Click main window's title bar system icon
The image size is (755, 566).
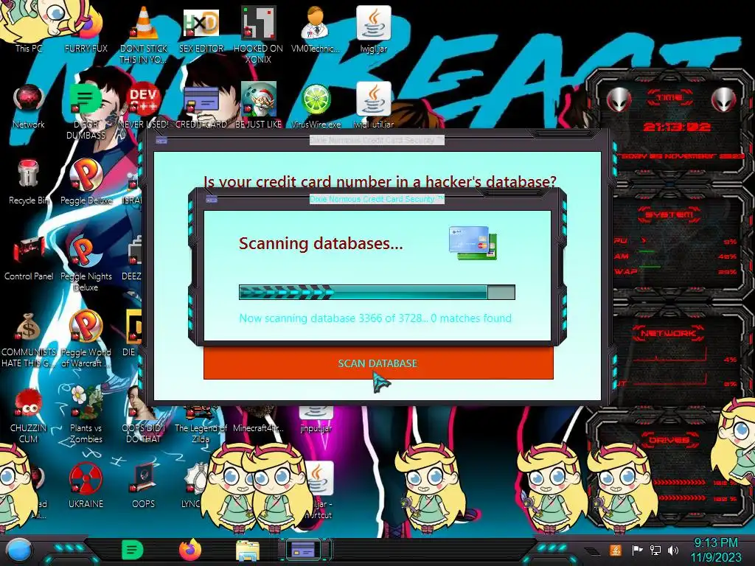click(161, 141)
